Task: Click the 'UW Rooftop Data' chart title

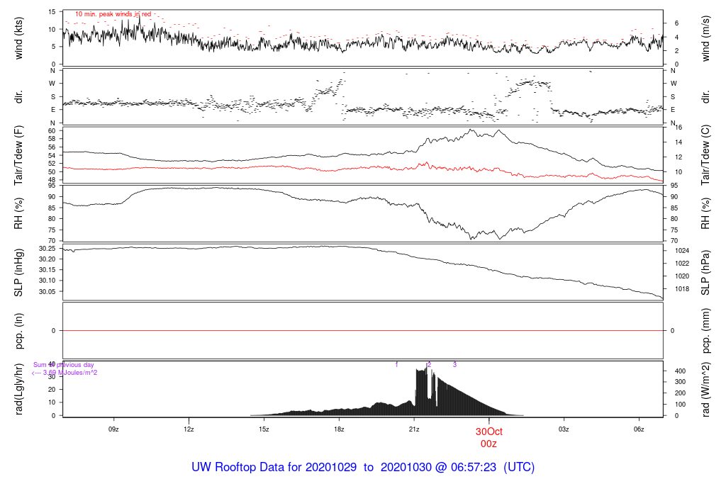Action: click(363, 468)
